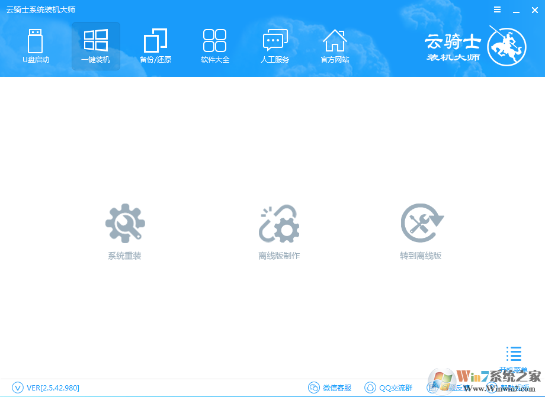Image resolution: width=545 pixels, height=397 pixels.
Task: Open the hamburger menu in title bar
Action: click(498, 9)
